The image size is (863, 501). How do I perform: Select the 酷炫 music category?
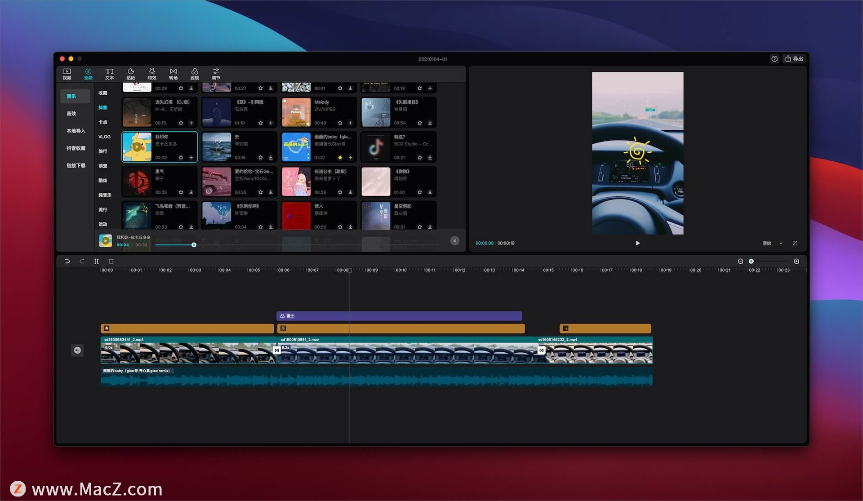pyautogui.click(x=103, y=180)
